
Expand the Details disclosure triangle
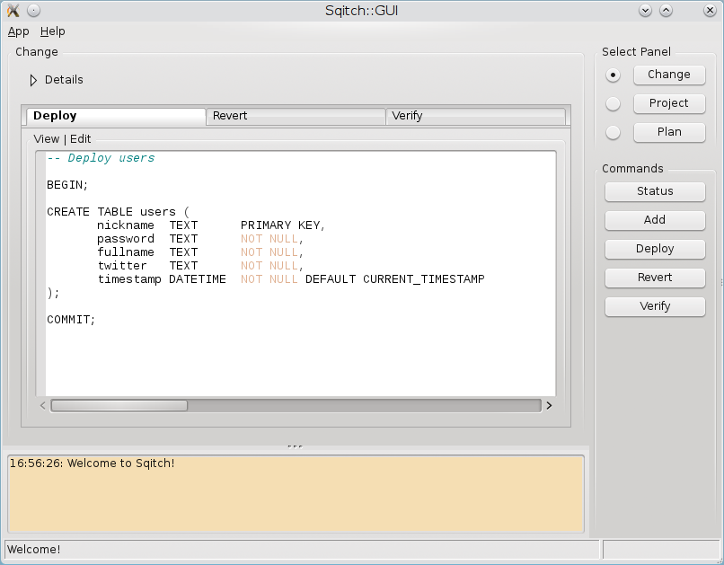(x=34, y=80)
